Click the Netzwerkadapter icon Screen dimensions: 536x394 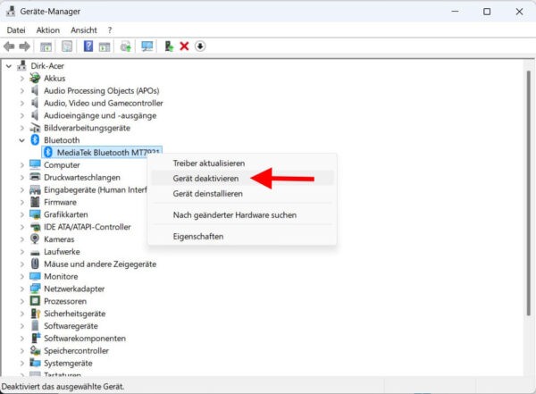pos(35,289)
